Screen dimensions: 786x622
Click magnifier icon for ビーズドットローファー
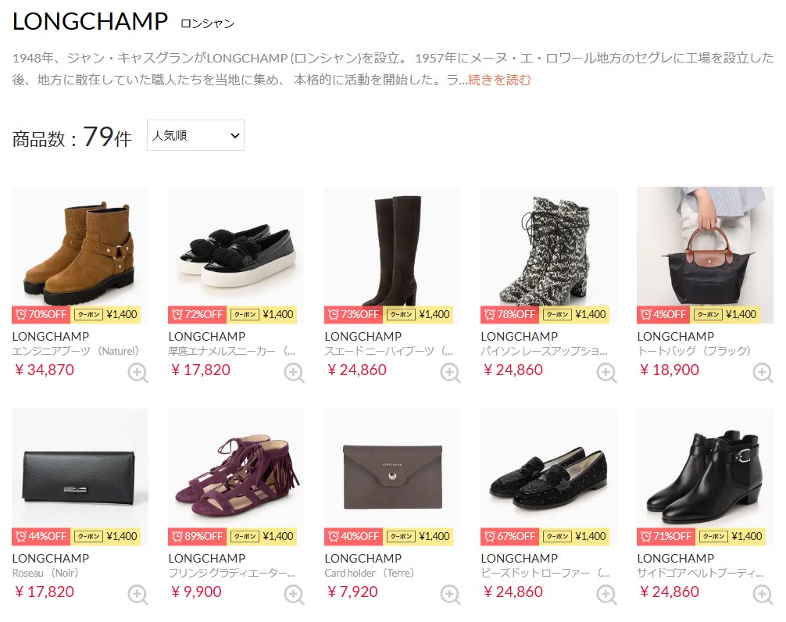[x=606, y=595]
